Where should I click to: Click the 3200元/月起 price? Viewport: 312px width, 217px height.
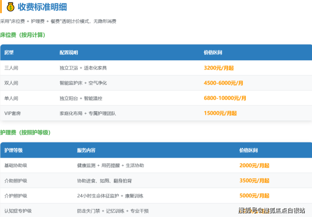(x=218, y=68)
